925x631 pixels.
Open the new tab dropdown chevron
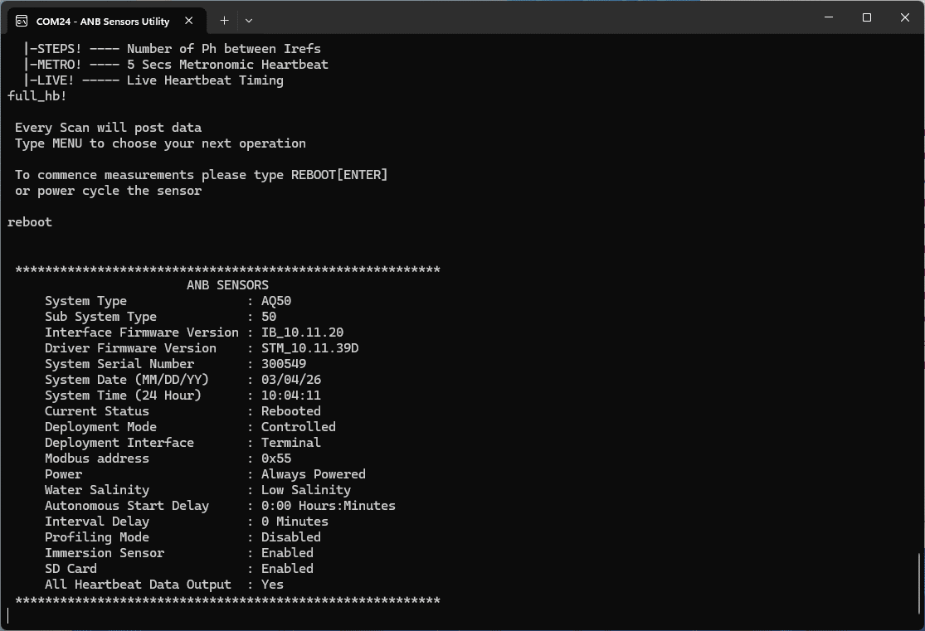[x=247, y=20]
